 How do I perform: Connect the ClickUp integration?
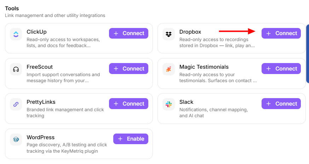[x=129, y=33]
